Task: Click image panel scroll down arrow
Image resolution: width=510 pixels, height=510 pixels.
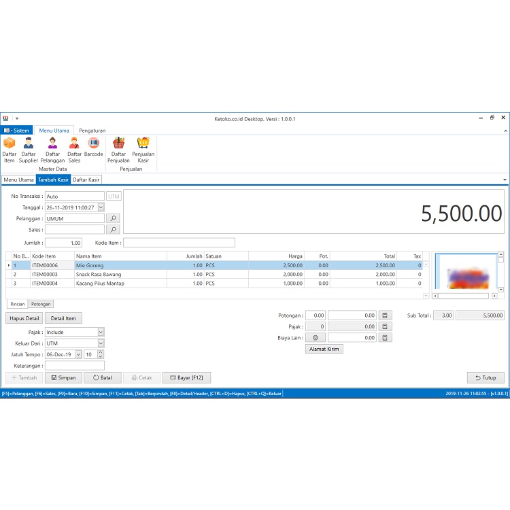Action: [501, 290]
